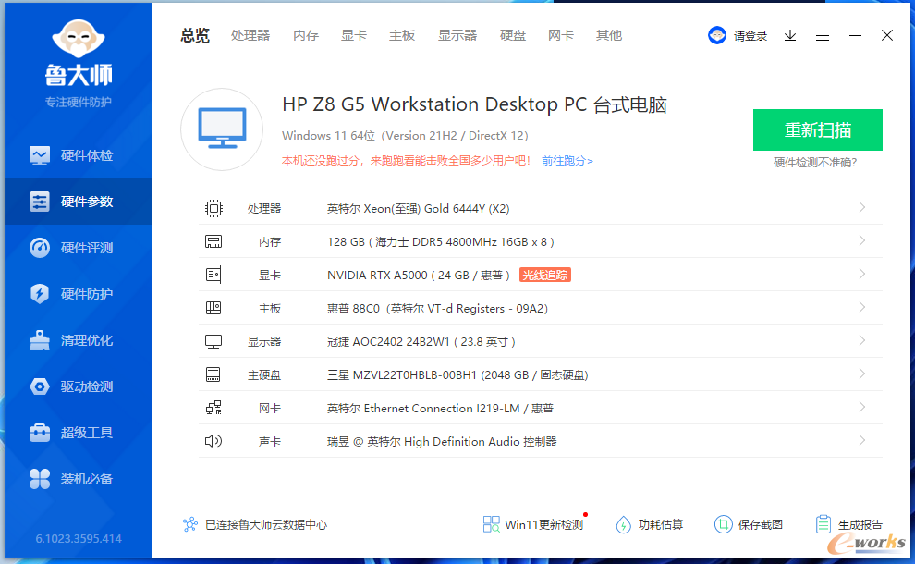Switch to the 处理器 tab

pyautogui.click(x=250, y=36)
